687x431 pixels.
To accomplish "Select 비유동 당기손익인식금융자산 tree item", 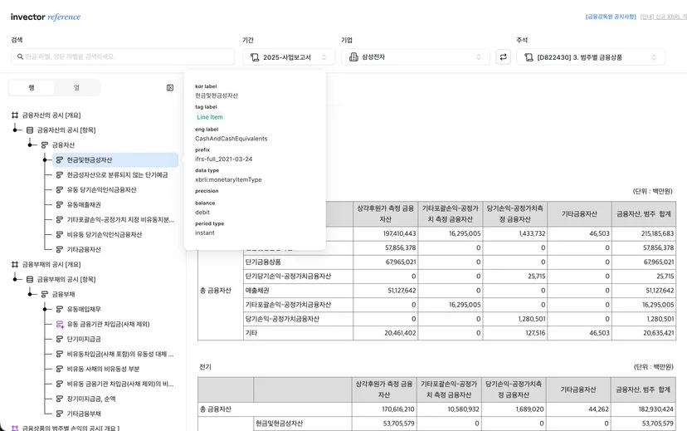I will click(105, 234).
